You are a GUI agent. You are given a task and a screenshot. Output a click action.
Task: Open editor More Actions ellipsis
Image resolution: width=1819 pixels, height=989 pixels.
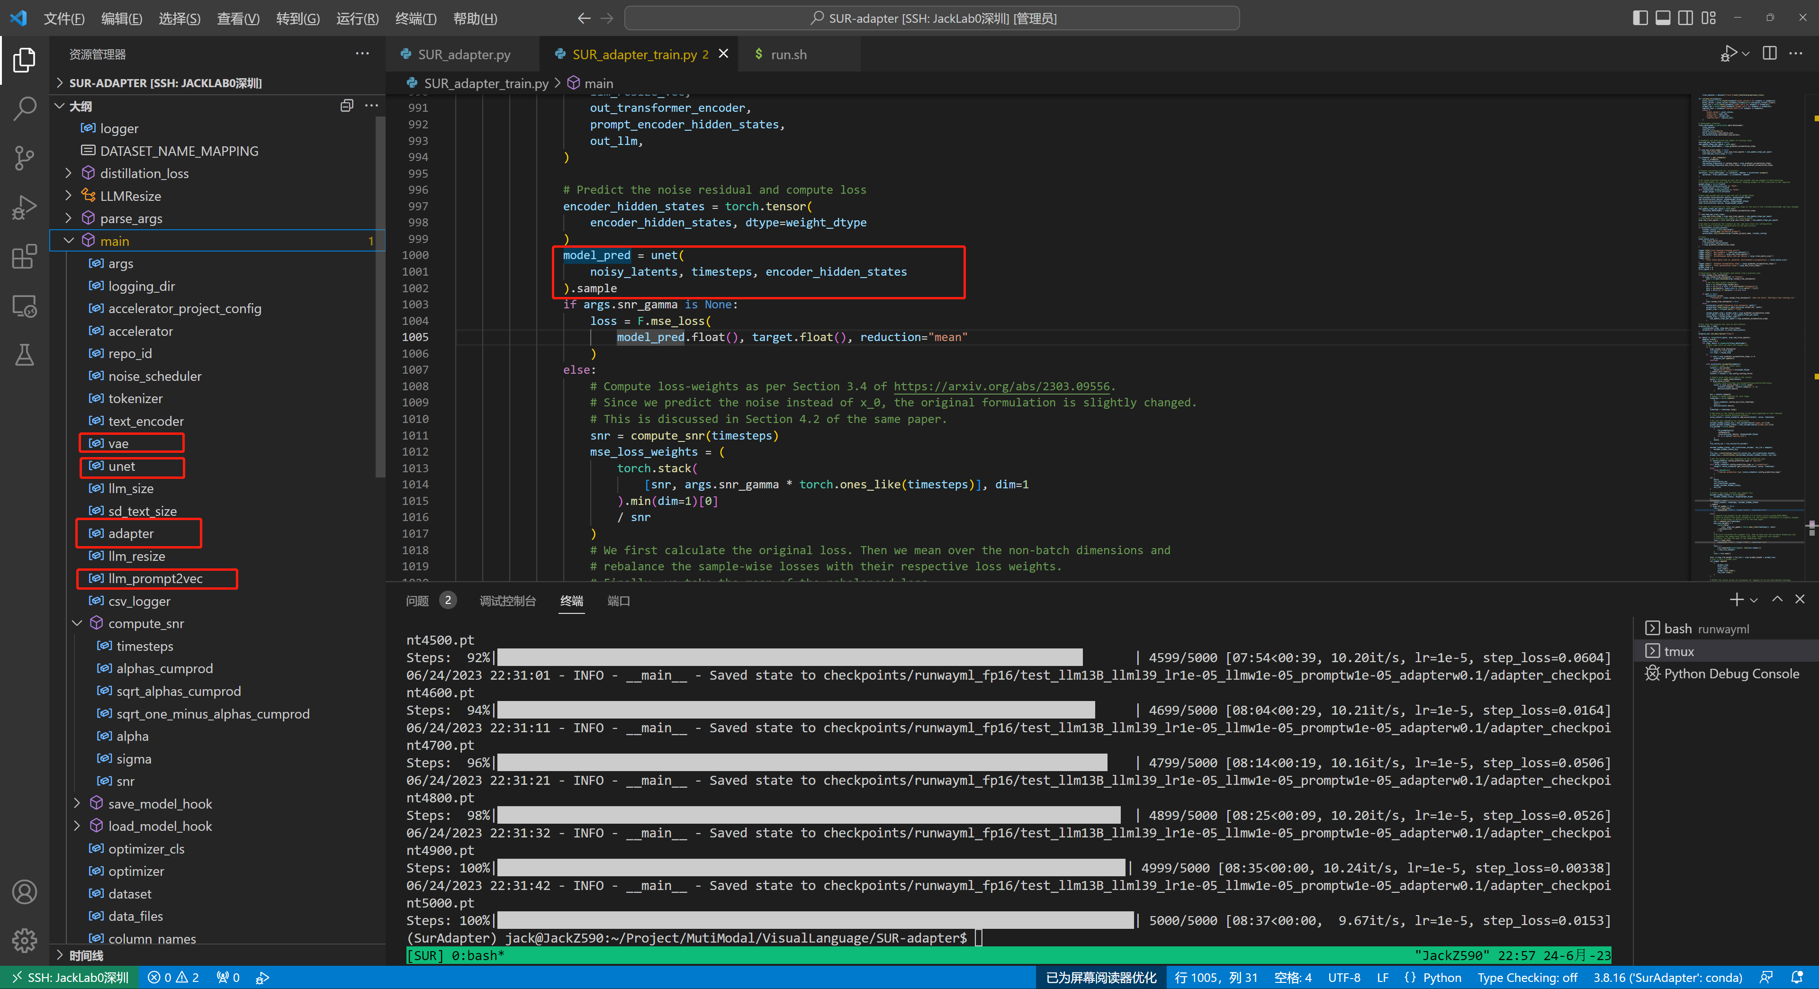[1796, 54]
